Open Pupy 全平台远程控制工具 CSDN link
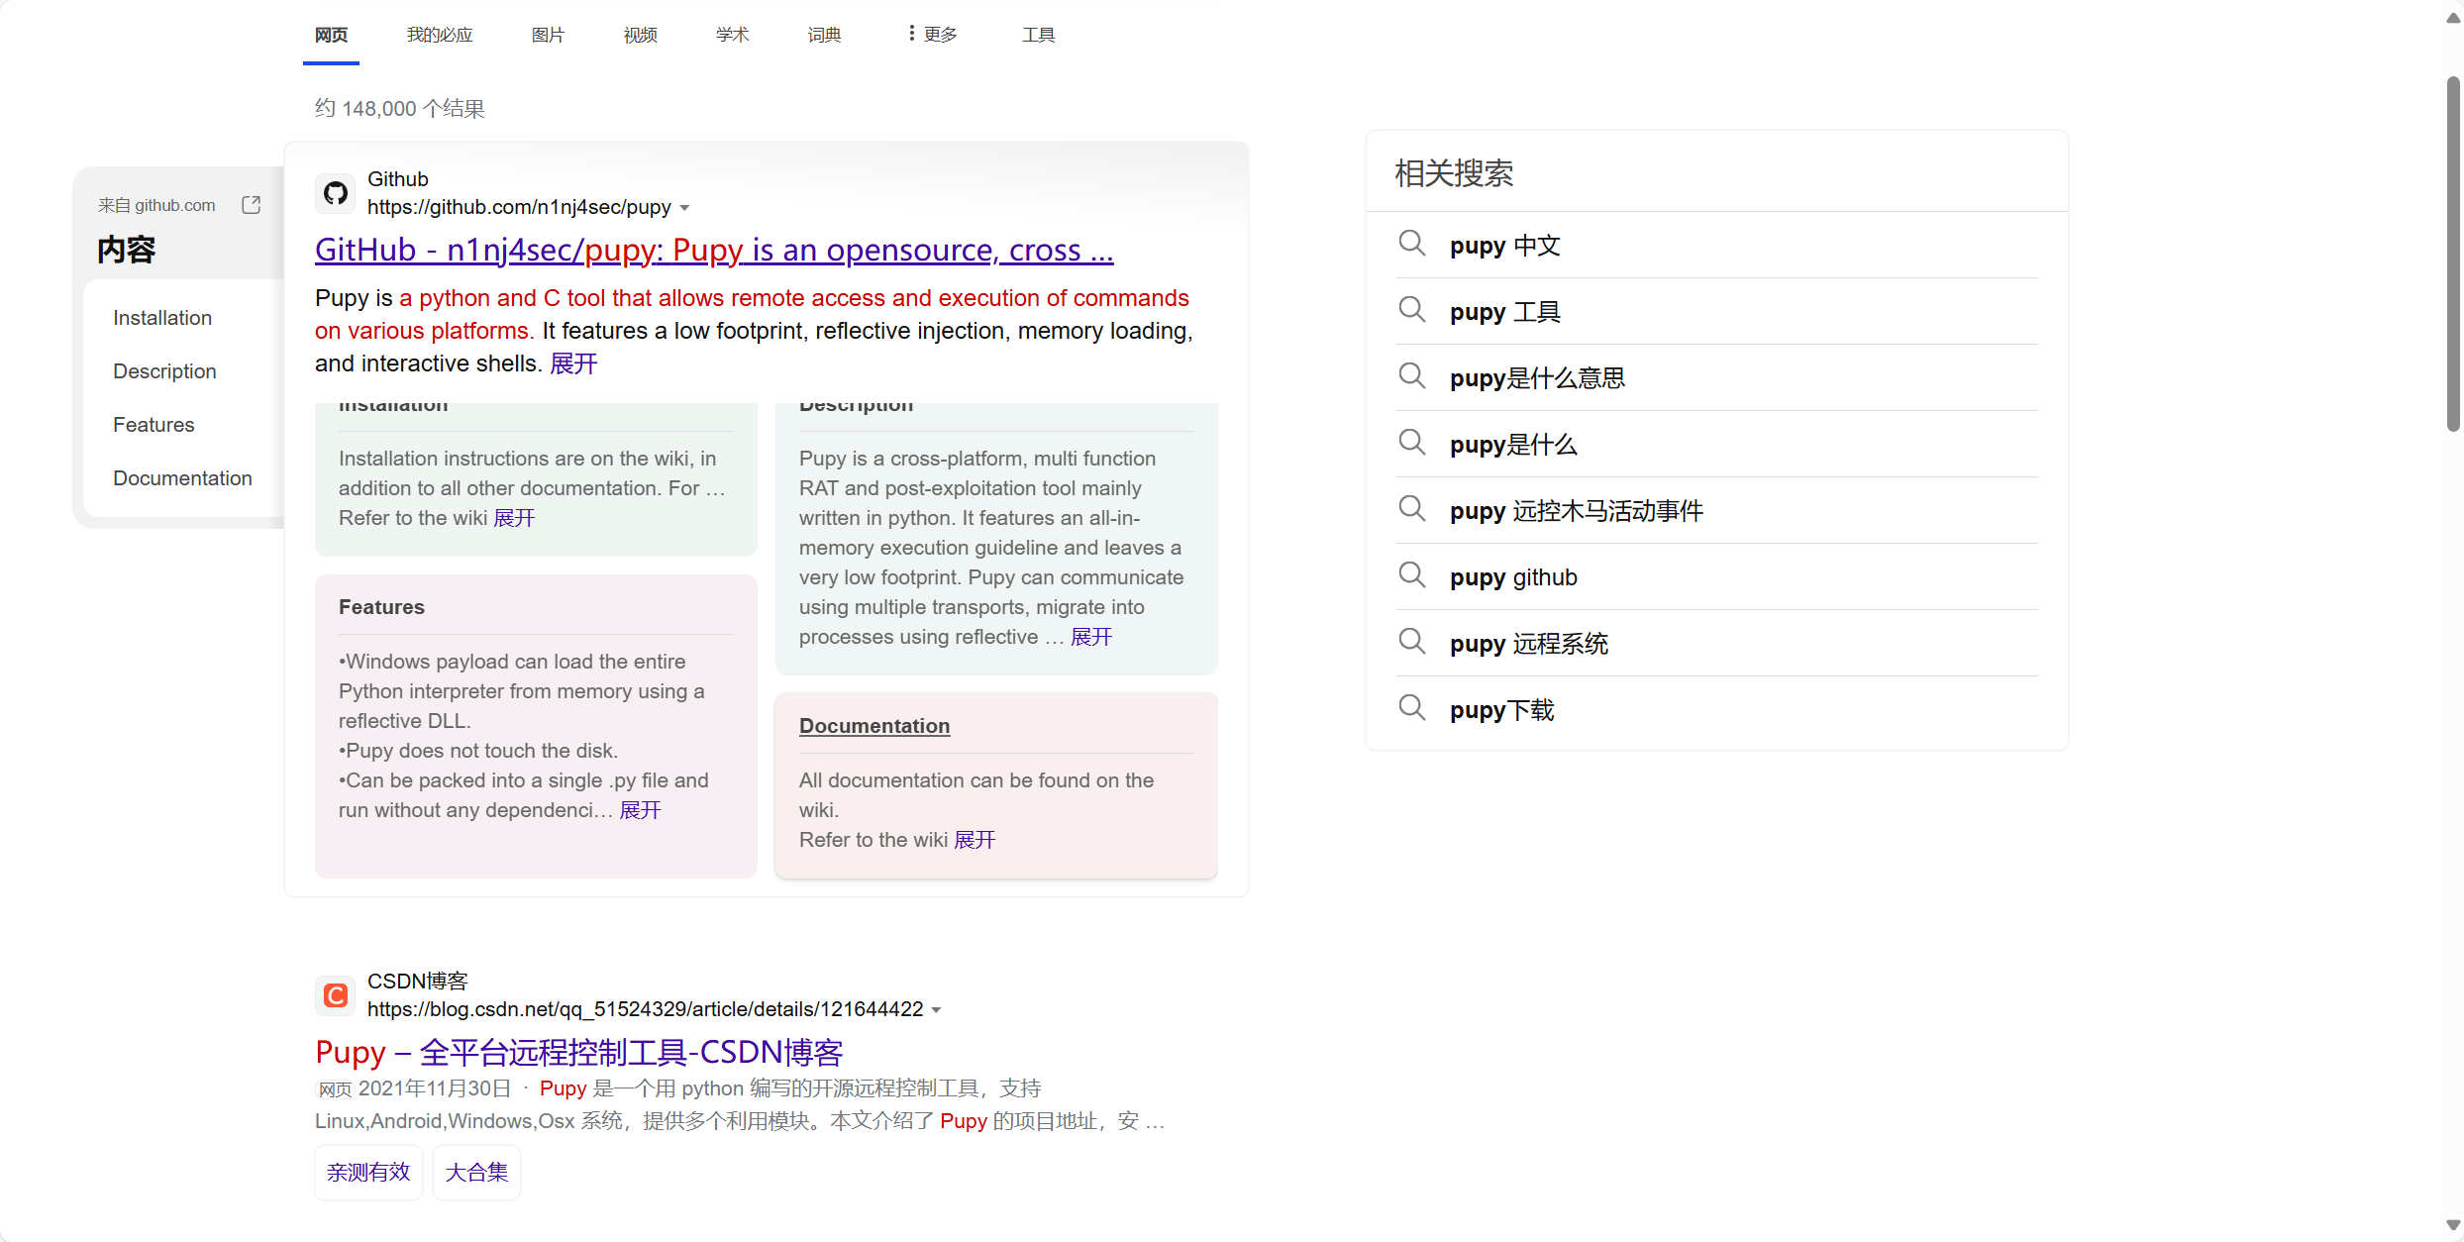2464x1242 pixels. (578, 1052)
